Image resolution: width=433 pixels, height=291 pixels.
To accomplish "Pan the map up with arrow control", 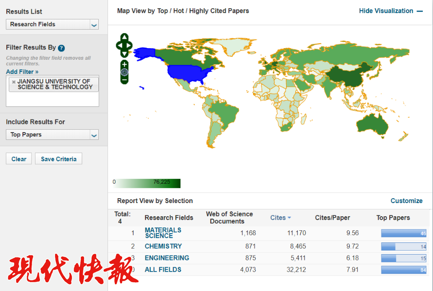I will 125,37.
